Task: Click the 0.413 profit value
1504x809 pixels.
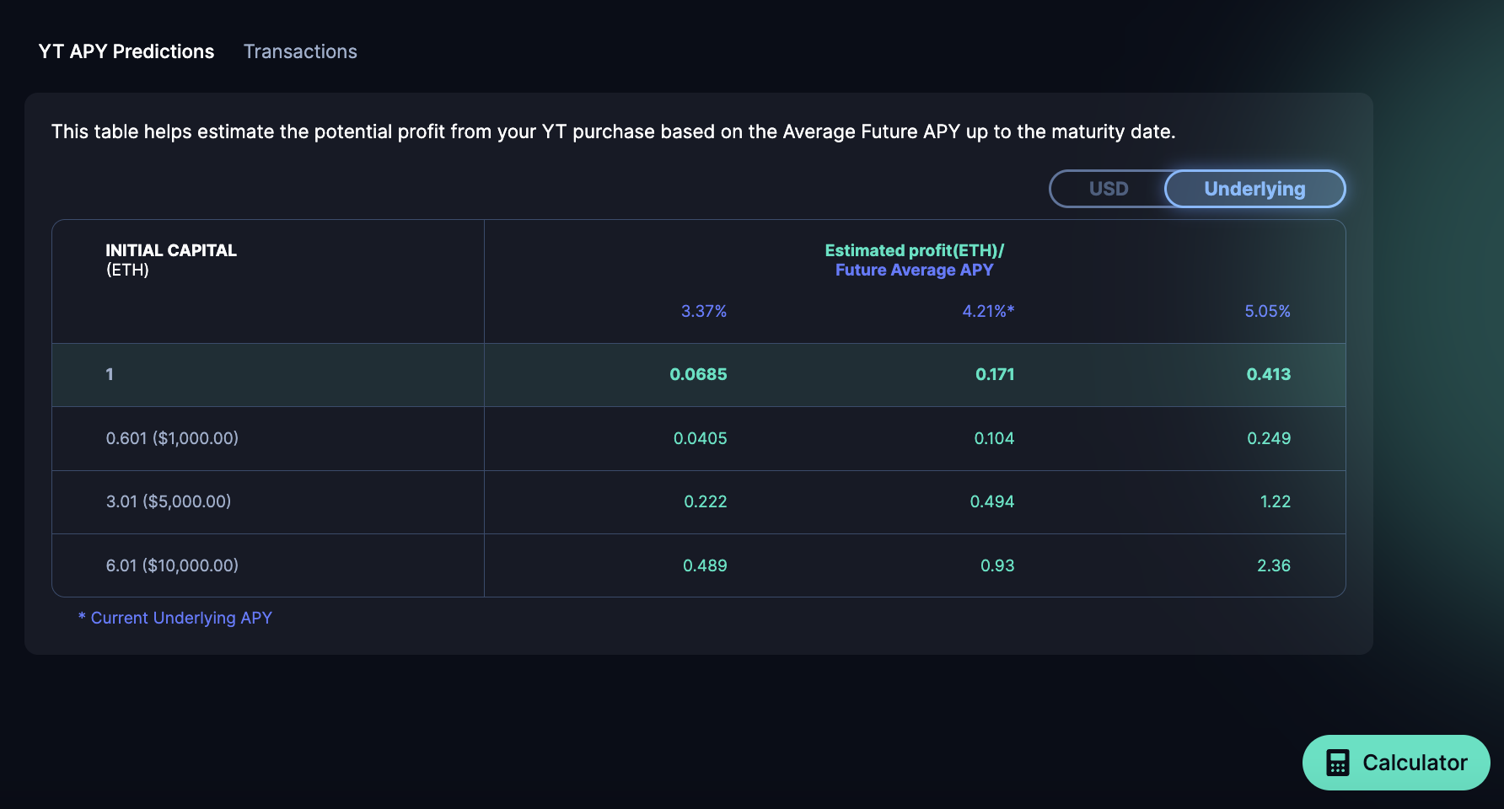Action: pyautogui.click(x=1268, y=374)
